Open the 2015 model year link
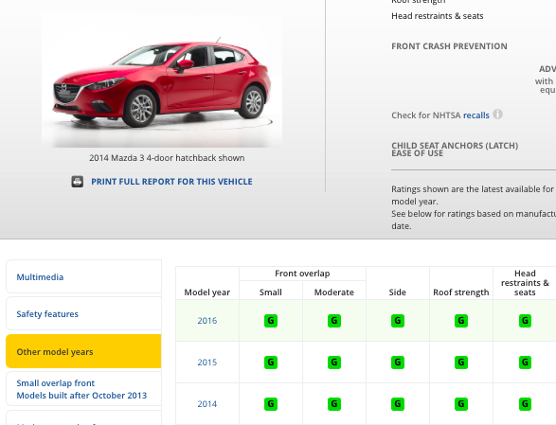This screenshot has height=425, width=556. 207,363
